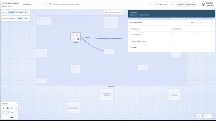Go to next page of deployments
Screen dimensions: 216x121
(213, 23)
